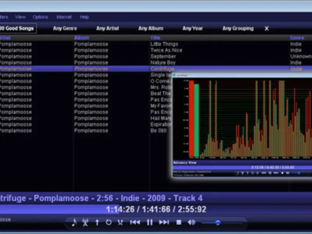
Task: Open the View menu
Action: [20, 17]
